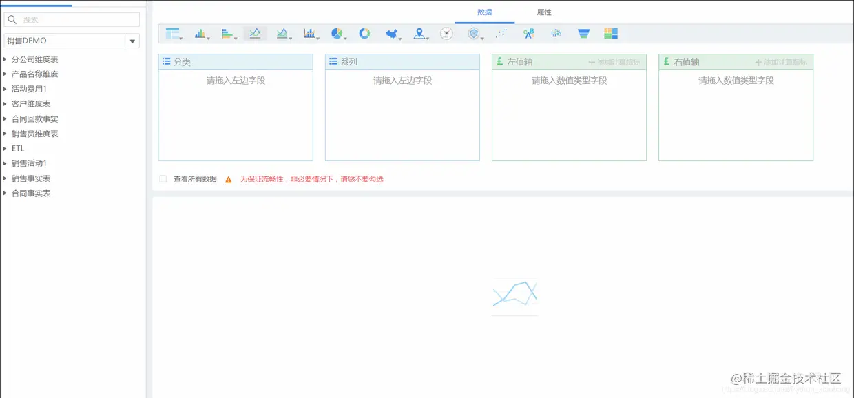Click the search magnifier icon
Viewport: 854px width, 398px height.
tap(12, 20)
